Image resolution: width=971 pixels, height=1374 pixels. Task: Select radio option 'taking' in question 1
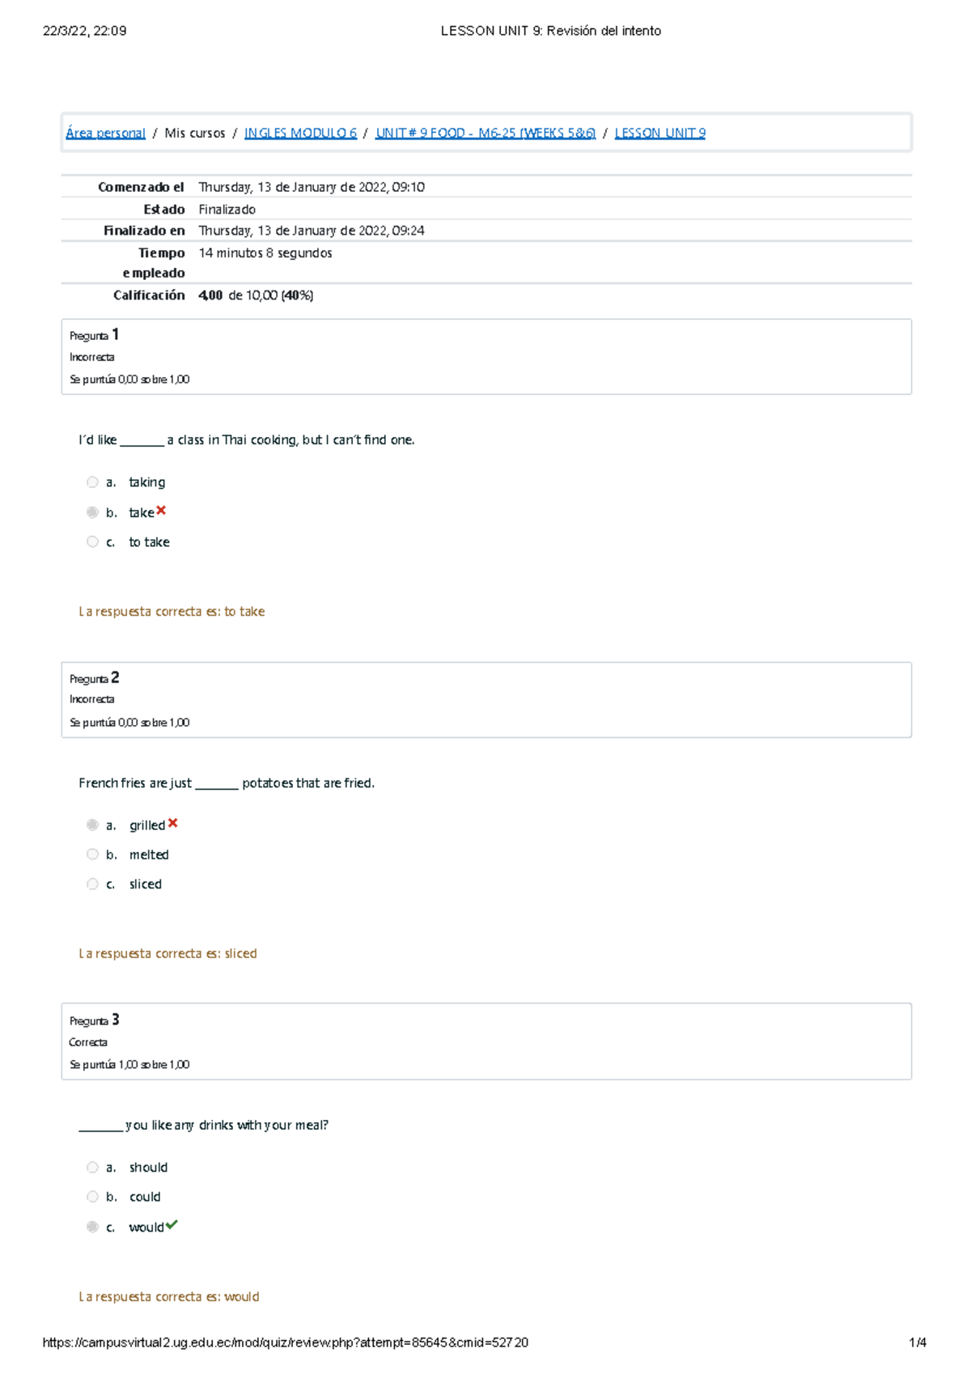pyautogui.click(x=92, y=482)
